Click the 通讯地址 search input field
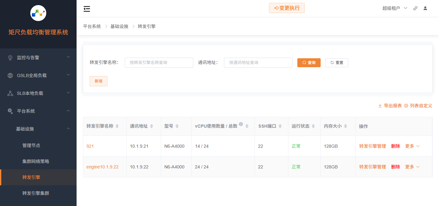This screenshot has height=206, width=439. (258, 62)
